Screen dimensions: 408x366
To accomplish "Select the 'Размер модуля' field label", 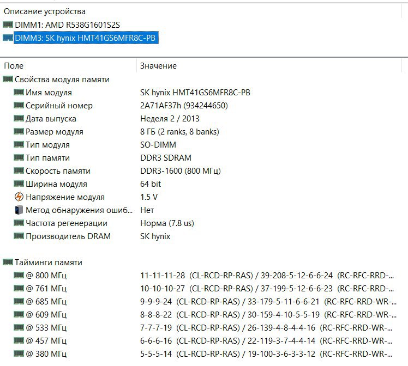I will point(55,132).
